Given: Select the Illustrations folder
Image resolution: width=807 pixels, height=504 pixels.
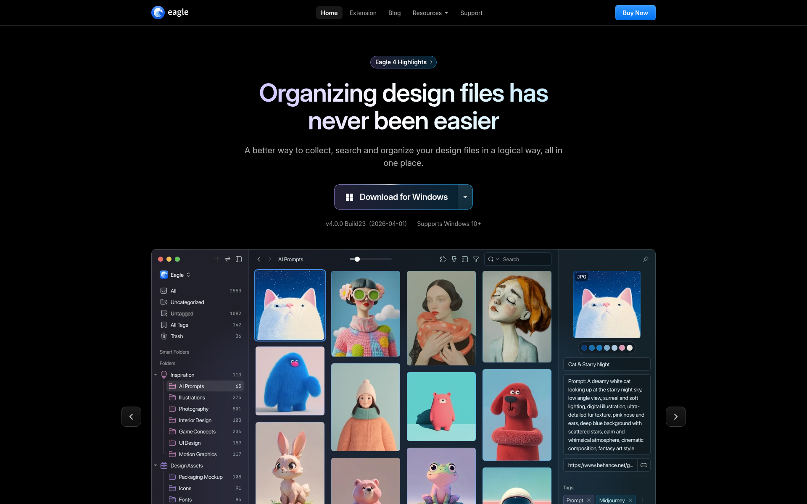Looking at the screenshot, I should point(205,397).
